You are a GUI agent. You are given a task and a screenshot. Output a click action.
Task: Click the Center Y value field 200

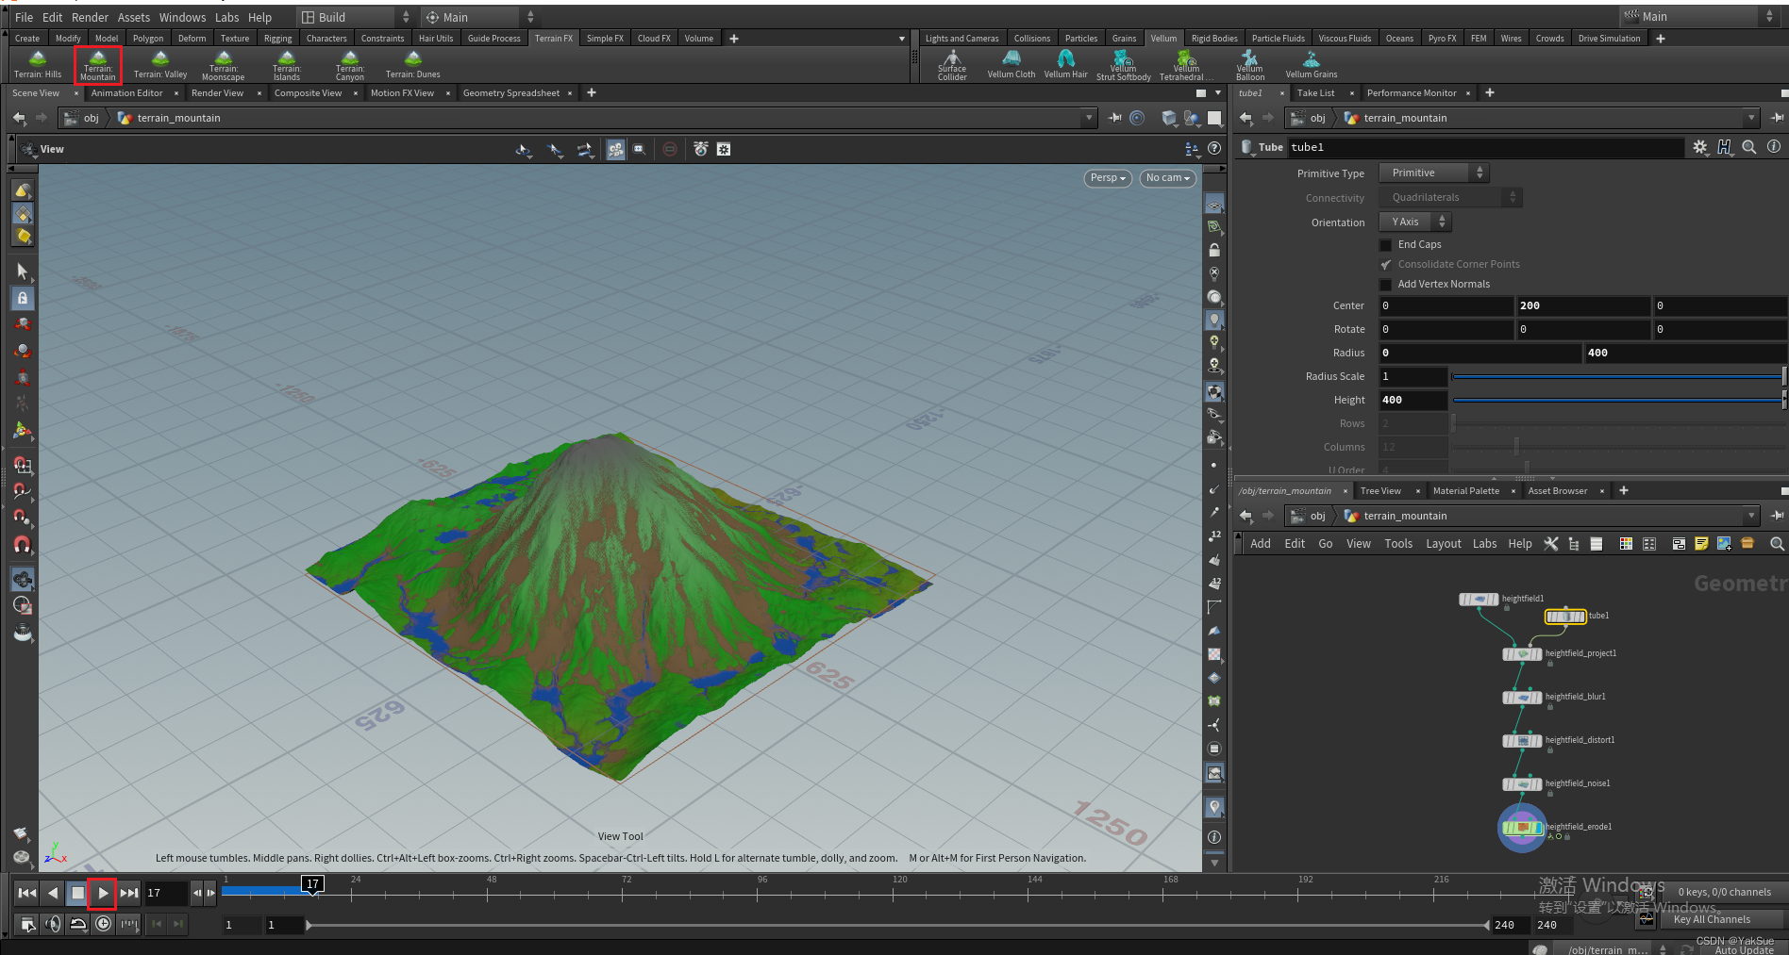tap(1582, 305)
